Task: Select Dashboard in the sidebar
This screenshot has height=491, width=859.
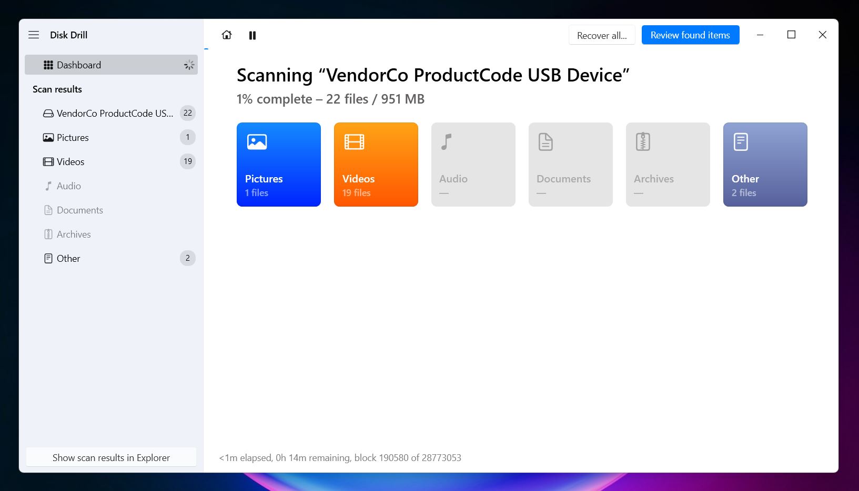Action: point(111,65)
